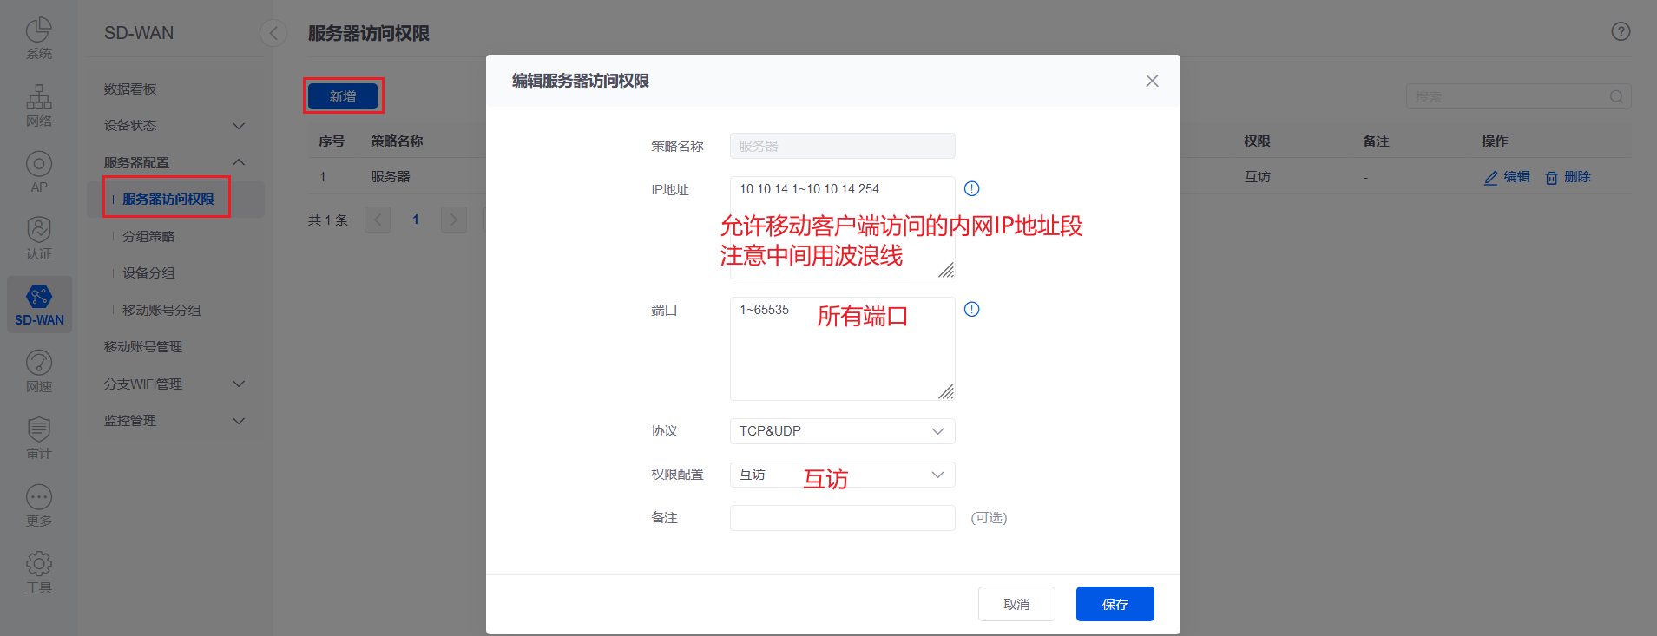The height and width of the screenshot is (636, 1657).
Task: Open the 审计 section icon
Action: pos(39,438)
